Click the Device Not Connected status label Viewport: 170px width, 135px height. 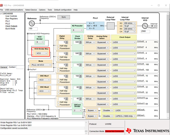[115, 131]
